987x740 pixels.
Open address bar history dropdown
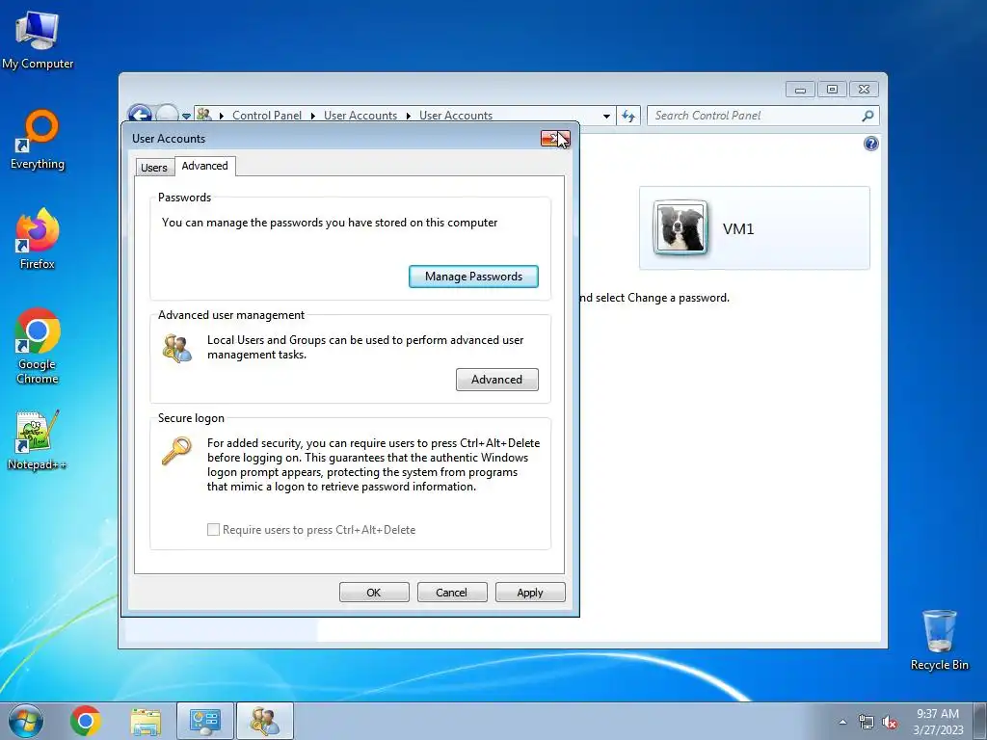606,116
